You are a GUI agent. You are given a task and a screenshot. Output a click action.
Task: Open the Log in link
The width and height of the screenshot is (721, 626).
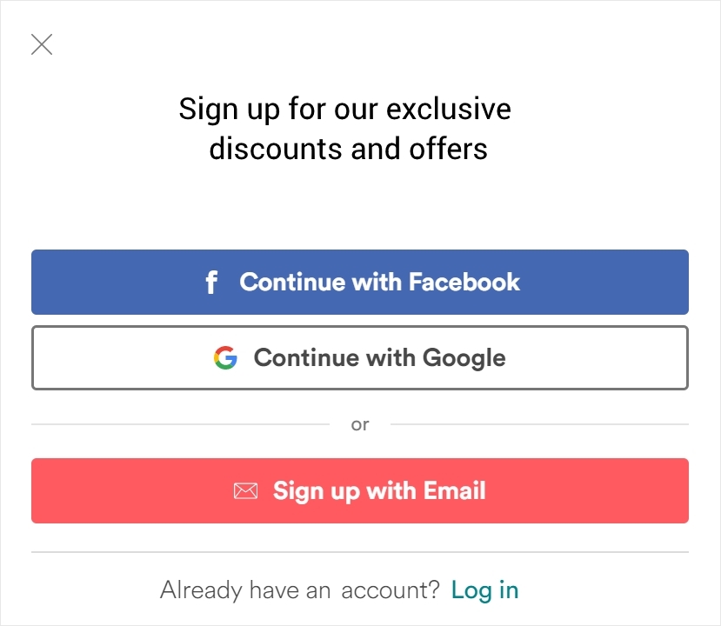pos(485,590)
